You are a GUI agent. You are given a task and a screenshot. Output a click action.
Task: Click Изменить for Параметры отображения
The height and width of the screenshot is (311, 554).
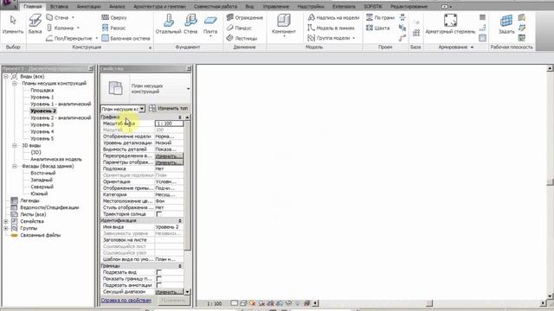coord(169,162)
